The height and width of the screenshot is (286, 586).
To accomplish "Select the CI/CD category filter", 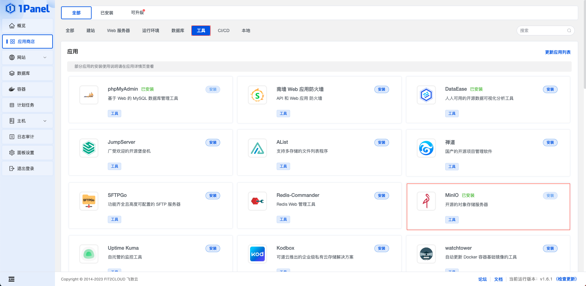I will [224, 31].
